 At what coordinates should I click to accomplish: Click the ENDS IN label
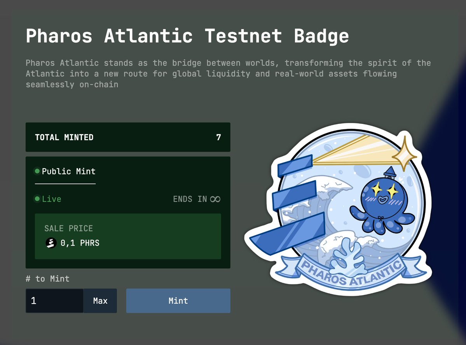pos(190,199)
